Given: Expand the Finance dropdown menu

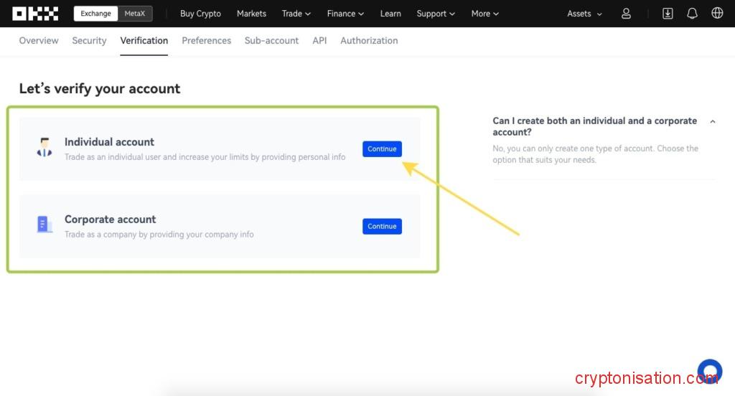Looking at the screenshot, I should (x=345, y=14).
